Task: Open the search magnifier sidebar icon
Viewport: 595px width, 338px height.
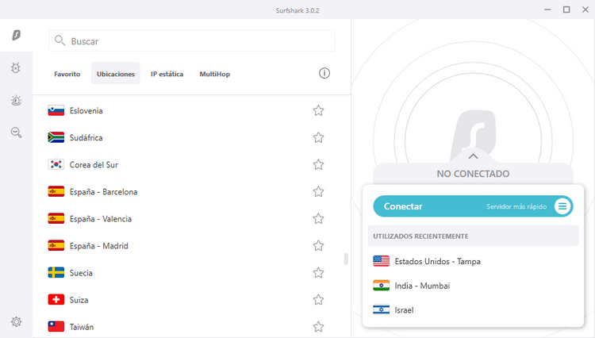Action: pyautogui.click(x=16, y=133)
